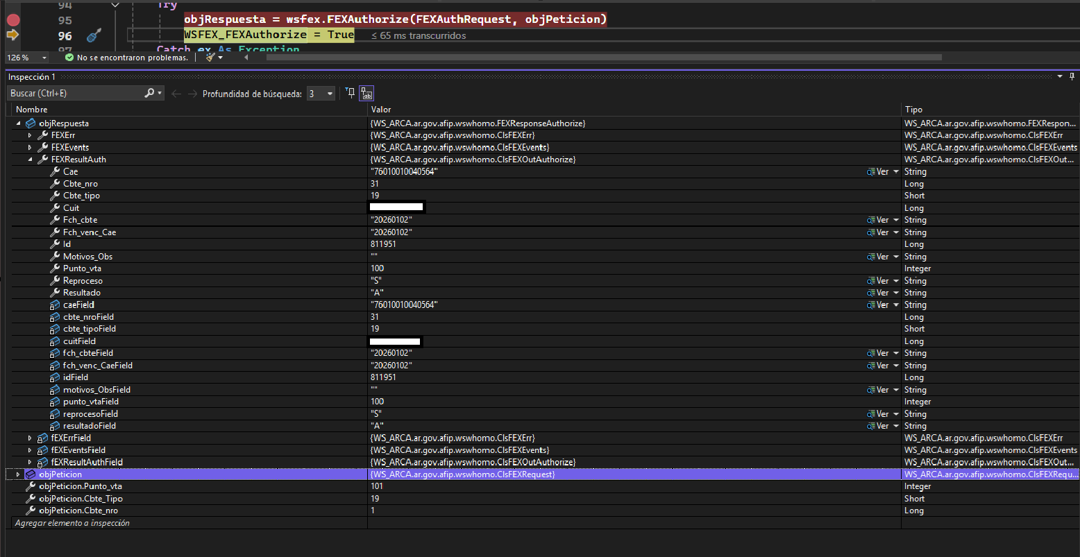Click the pin icon in the Inspección toolbar
This screenshot has height=557, width=1080.
pyautogui.click(x=351, y=93)
